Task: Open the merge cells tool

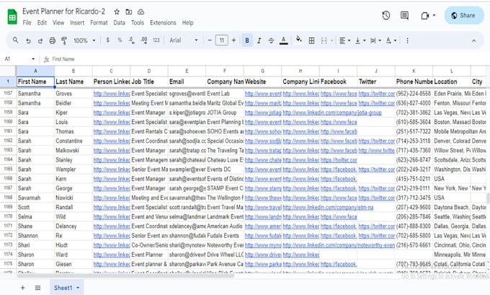Action: [324, 40]
